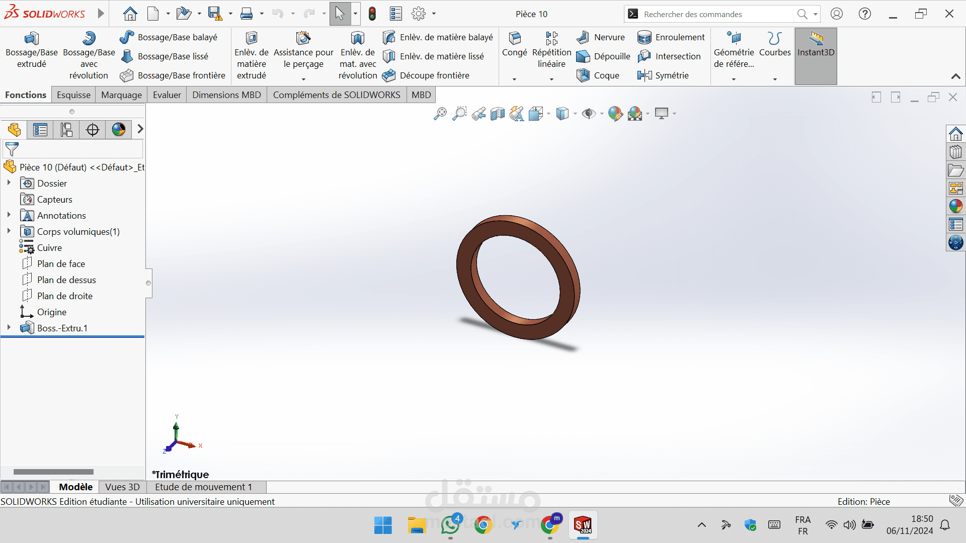
Task: Open the section view icon
Action: pyautogui.click(x=498, y=114)
